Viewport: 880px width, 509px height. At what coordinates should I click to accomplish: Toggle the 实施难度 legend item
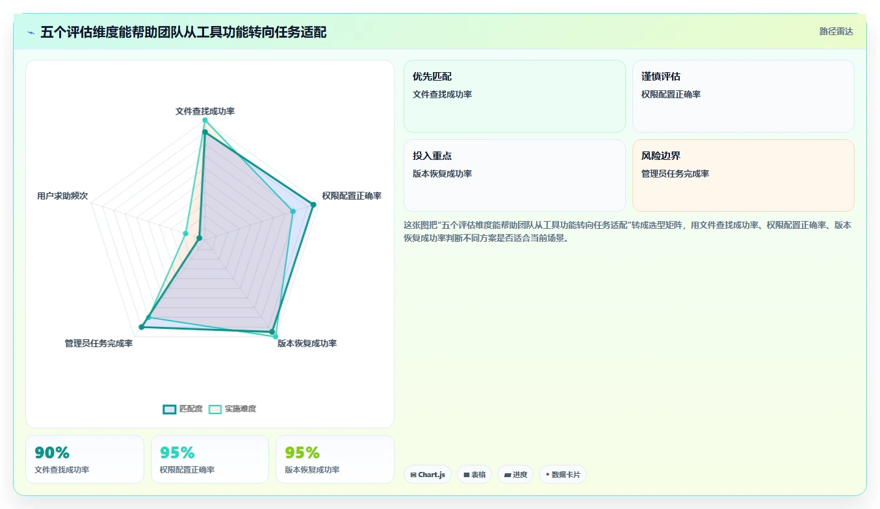pos(233,409)
